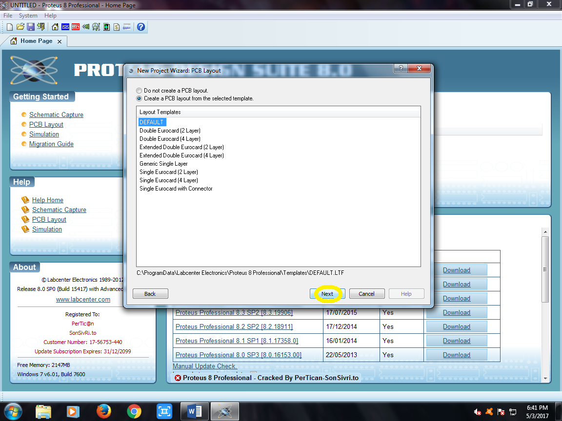Open the Source Code toolbar icon
The width and height of the screenshot is (562, 421).
(127, 27)
